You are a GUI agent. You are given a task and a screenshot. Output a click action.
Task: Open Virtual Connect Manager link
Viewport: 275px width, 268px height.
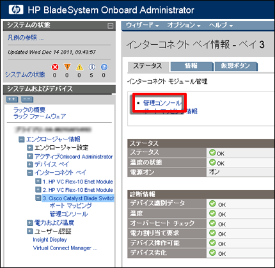pos(65,248)
